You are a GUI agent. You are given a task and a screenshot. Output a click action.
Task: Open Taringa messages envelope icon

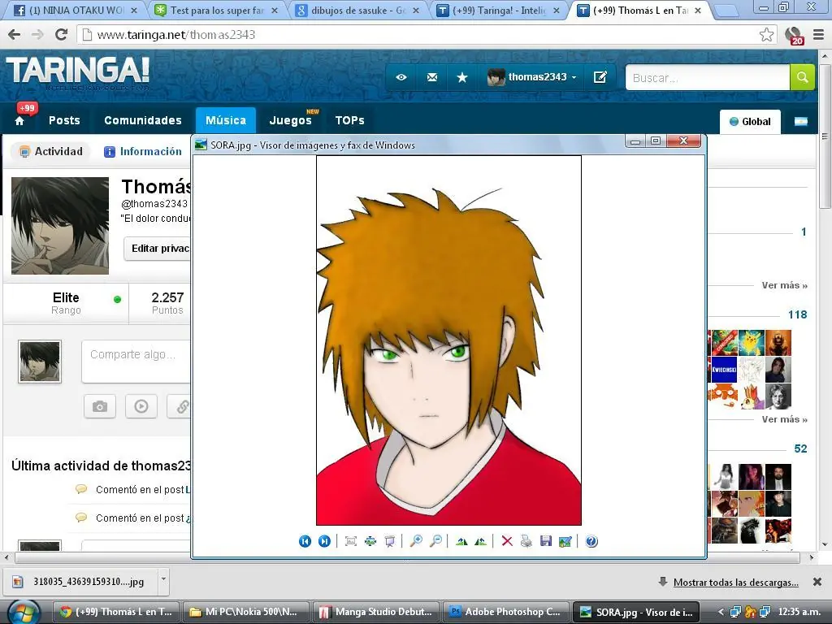[x=432, y=77]
